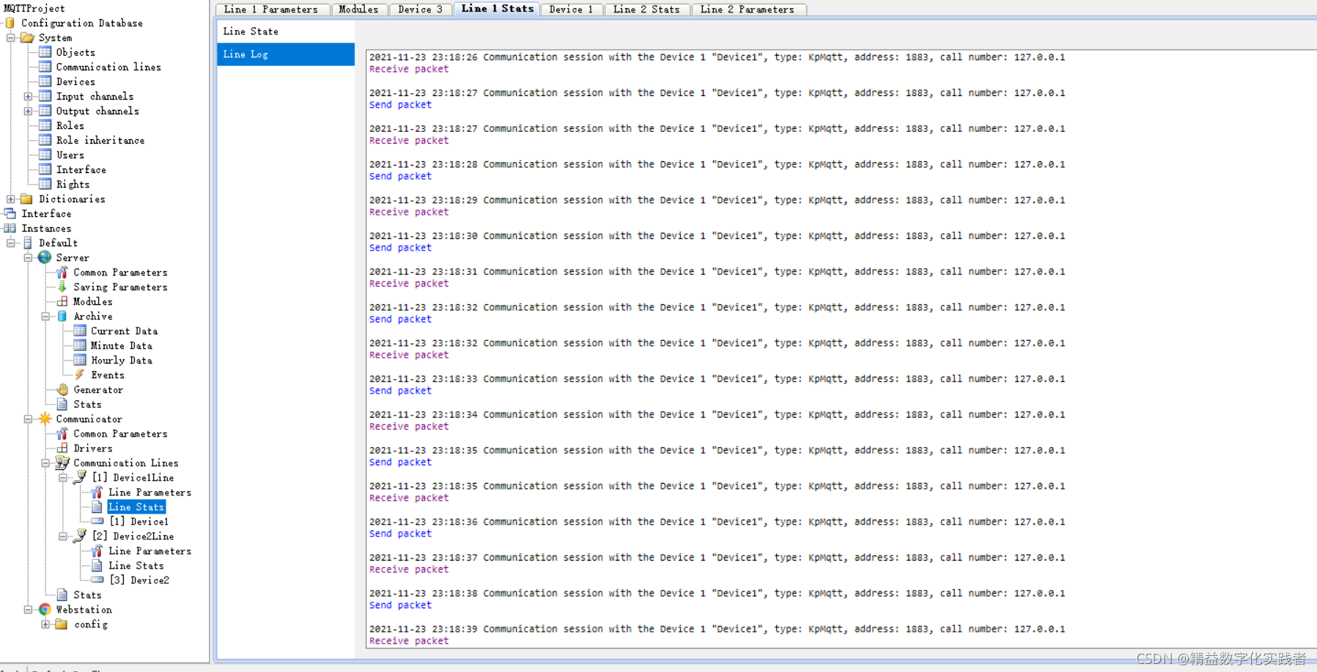
Task: Select the Hourly Data archive icon
Action: click(79, 360)
